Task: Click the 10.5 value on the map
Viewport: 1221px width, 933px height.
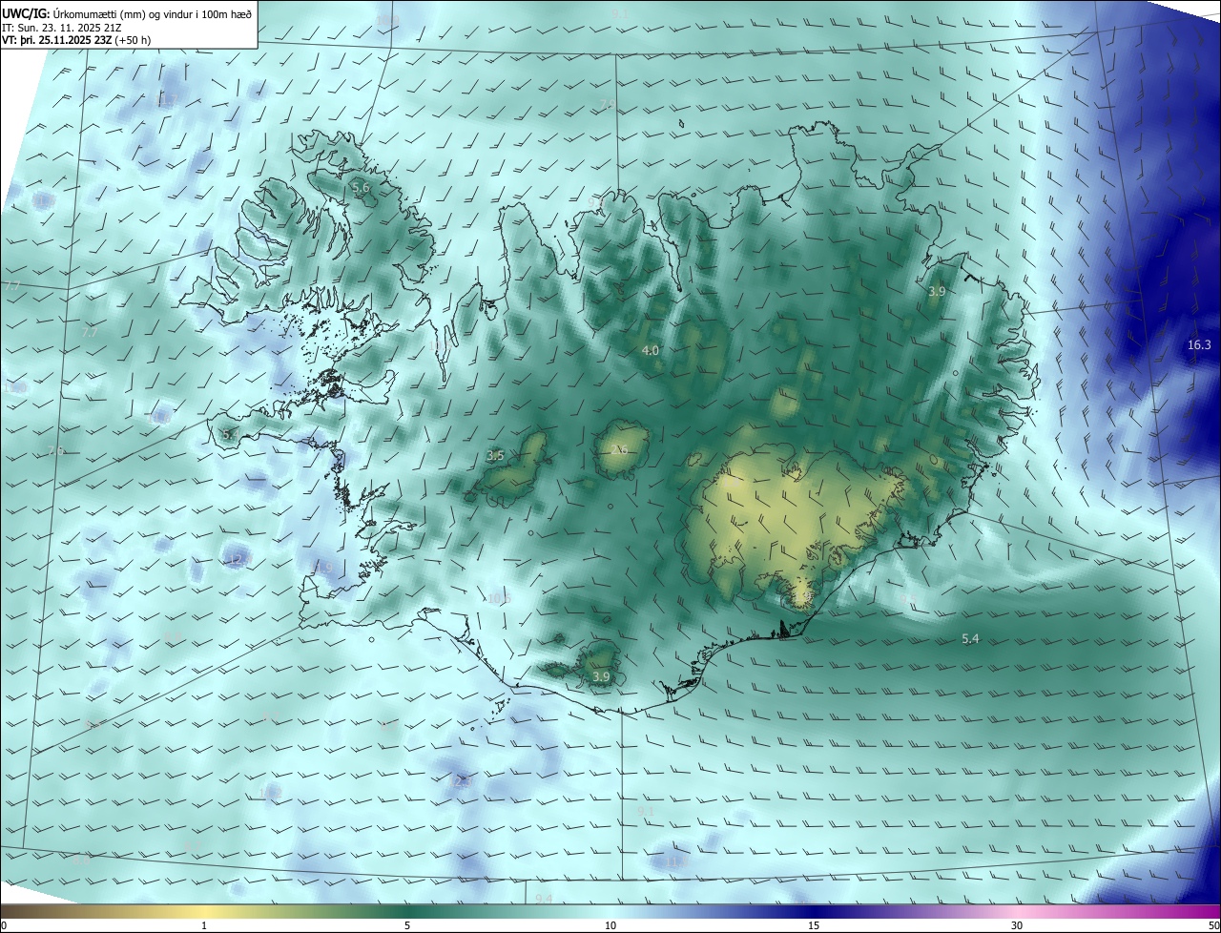Action: pyautogui.click(x=499, y=599)
